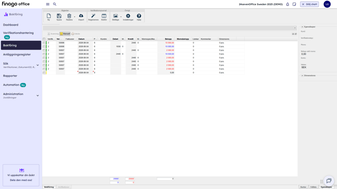337x189 pixels.
Task: Click 'Dela den med oss!' feedback link
Action: pos(21,180)
